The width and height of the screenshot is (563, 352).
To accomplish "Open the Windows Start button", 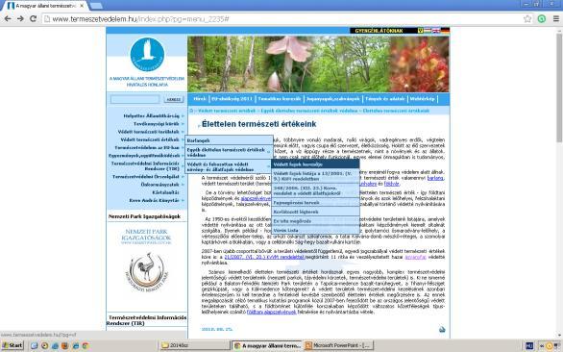I will click(12, 345).
